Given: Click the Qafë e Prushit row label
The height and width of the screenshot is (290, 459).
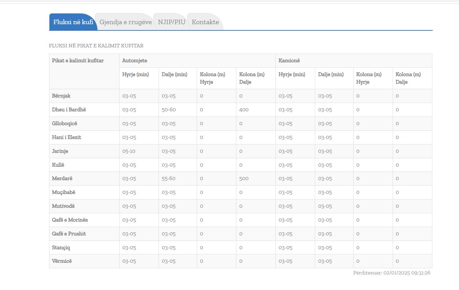Looking at the screenshot, I should [x=69, y=234].
